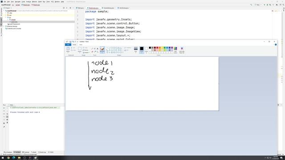This screenshot has width=285, height=160.
Task: Select the Color picker tool in Paint
Action: (x=95, y=52)
